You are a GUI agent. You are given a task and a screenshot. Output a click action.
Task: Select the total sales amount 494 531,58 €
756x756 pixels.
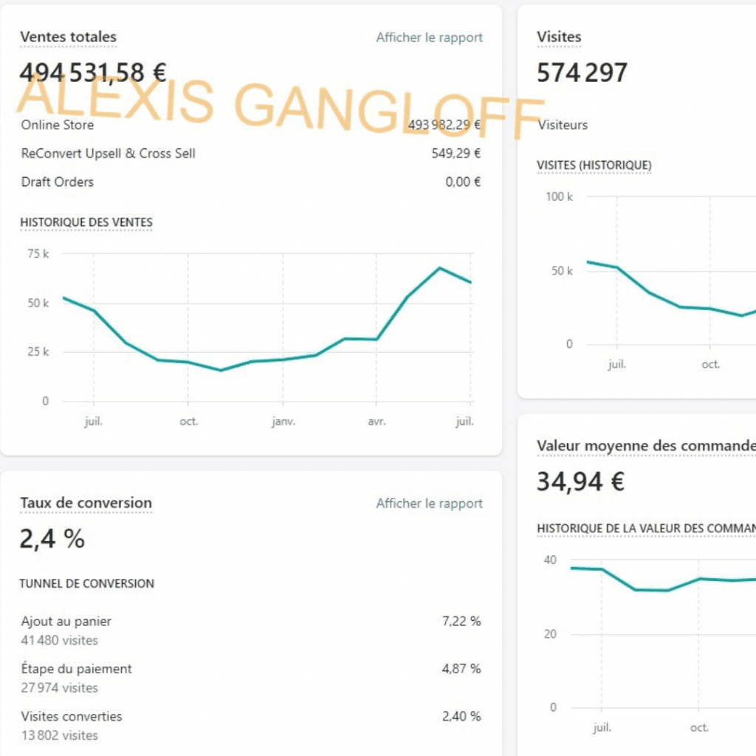pyautogui.click(x=93, y=72)
